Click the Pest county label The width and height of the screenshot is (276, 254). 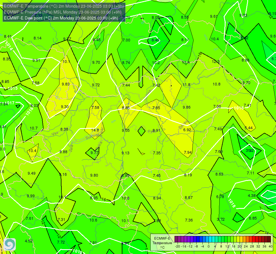pyautogui.click(x=152, y=132)
